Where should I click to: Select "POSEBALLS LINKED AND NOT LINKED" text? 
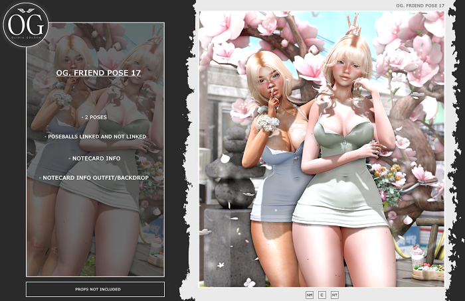point(97,137)
